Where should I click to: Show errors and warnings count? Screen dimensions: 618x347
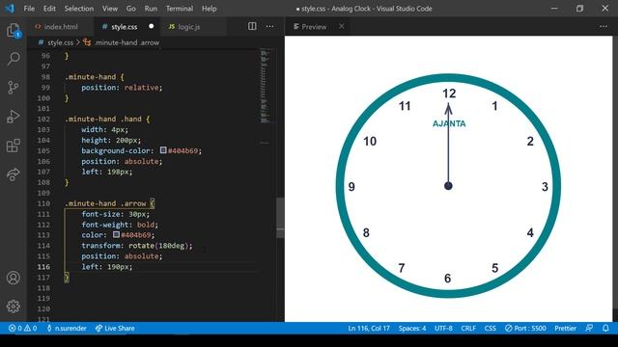pos(22,328)
